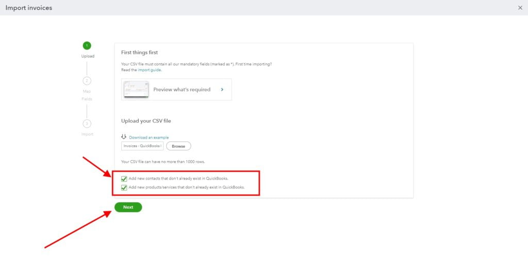
Task: Open the import guide link
Action: click(x=150, y=70)
